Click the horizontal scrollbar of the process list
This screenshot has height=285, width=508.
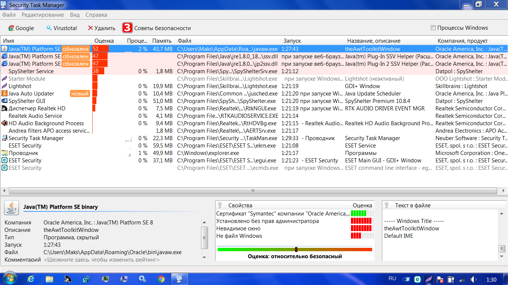[x=253, y=191]
